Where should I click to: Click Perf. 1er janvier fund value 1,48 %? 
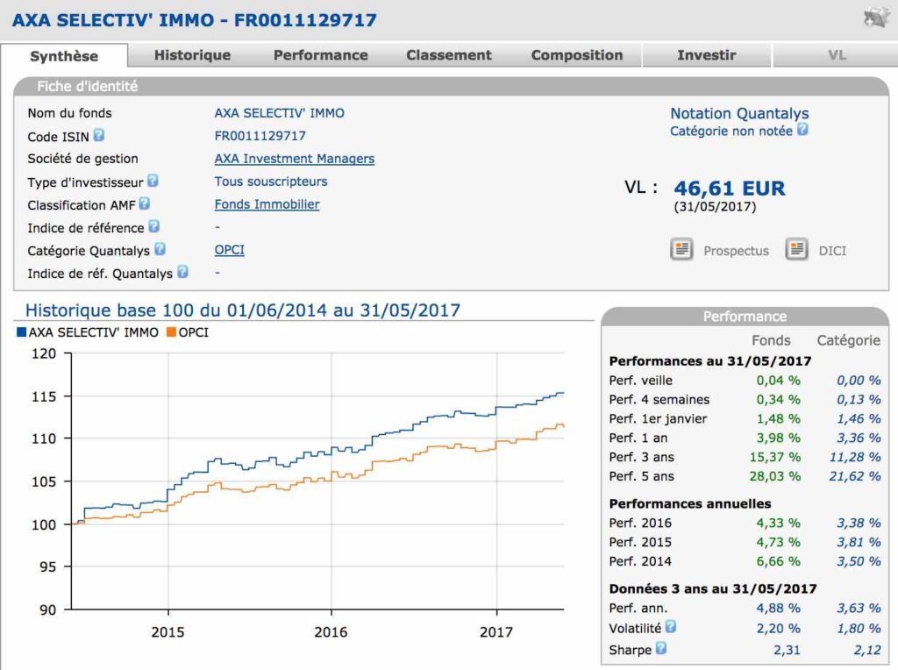tap(779, 418)
